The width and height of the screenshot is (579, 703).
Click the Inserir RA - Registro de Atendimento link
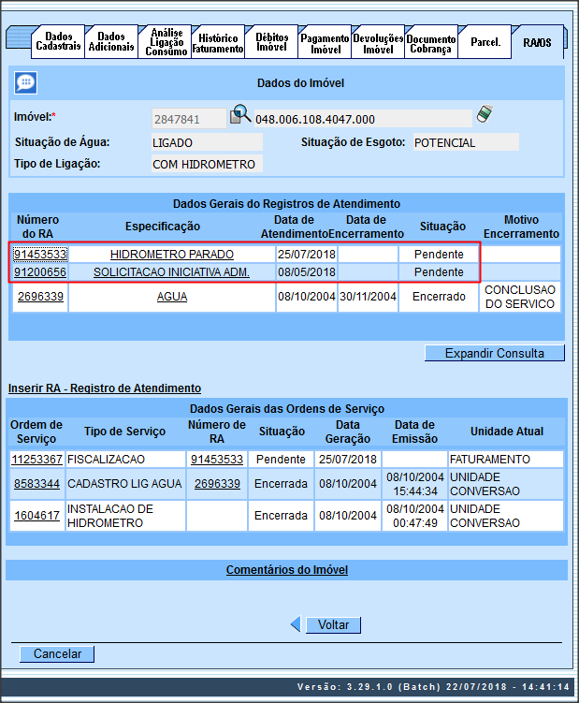click(104, 388)
